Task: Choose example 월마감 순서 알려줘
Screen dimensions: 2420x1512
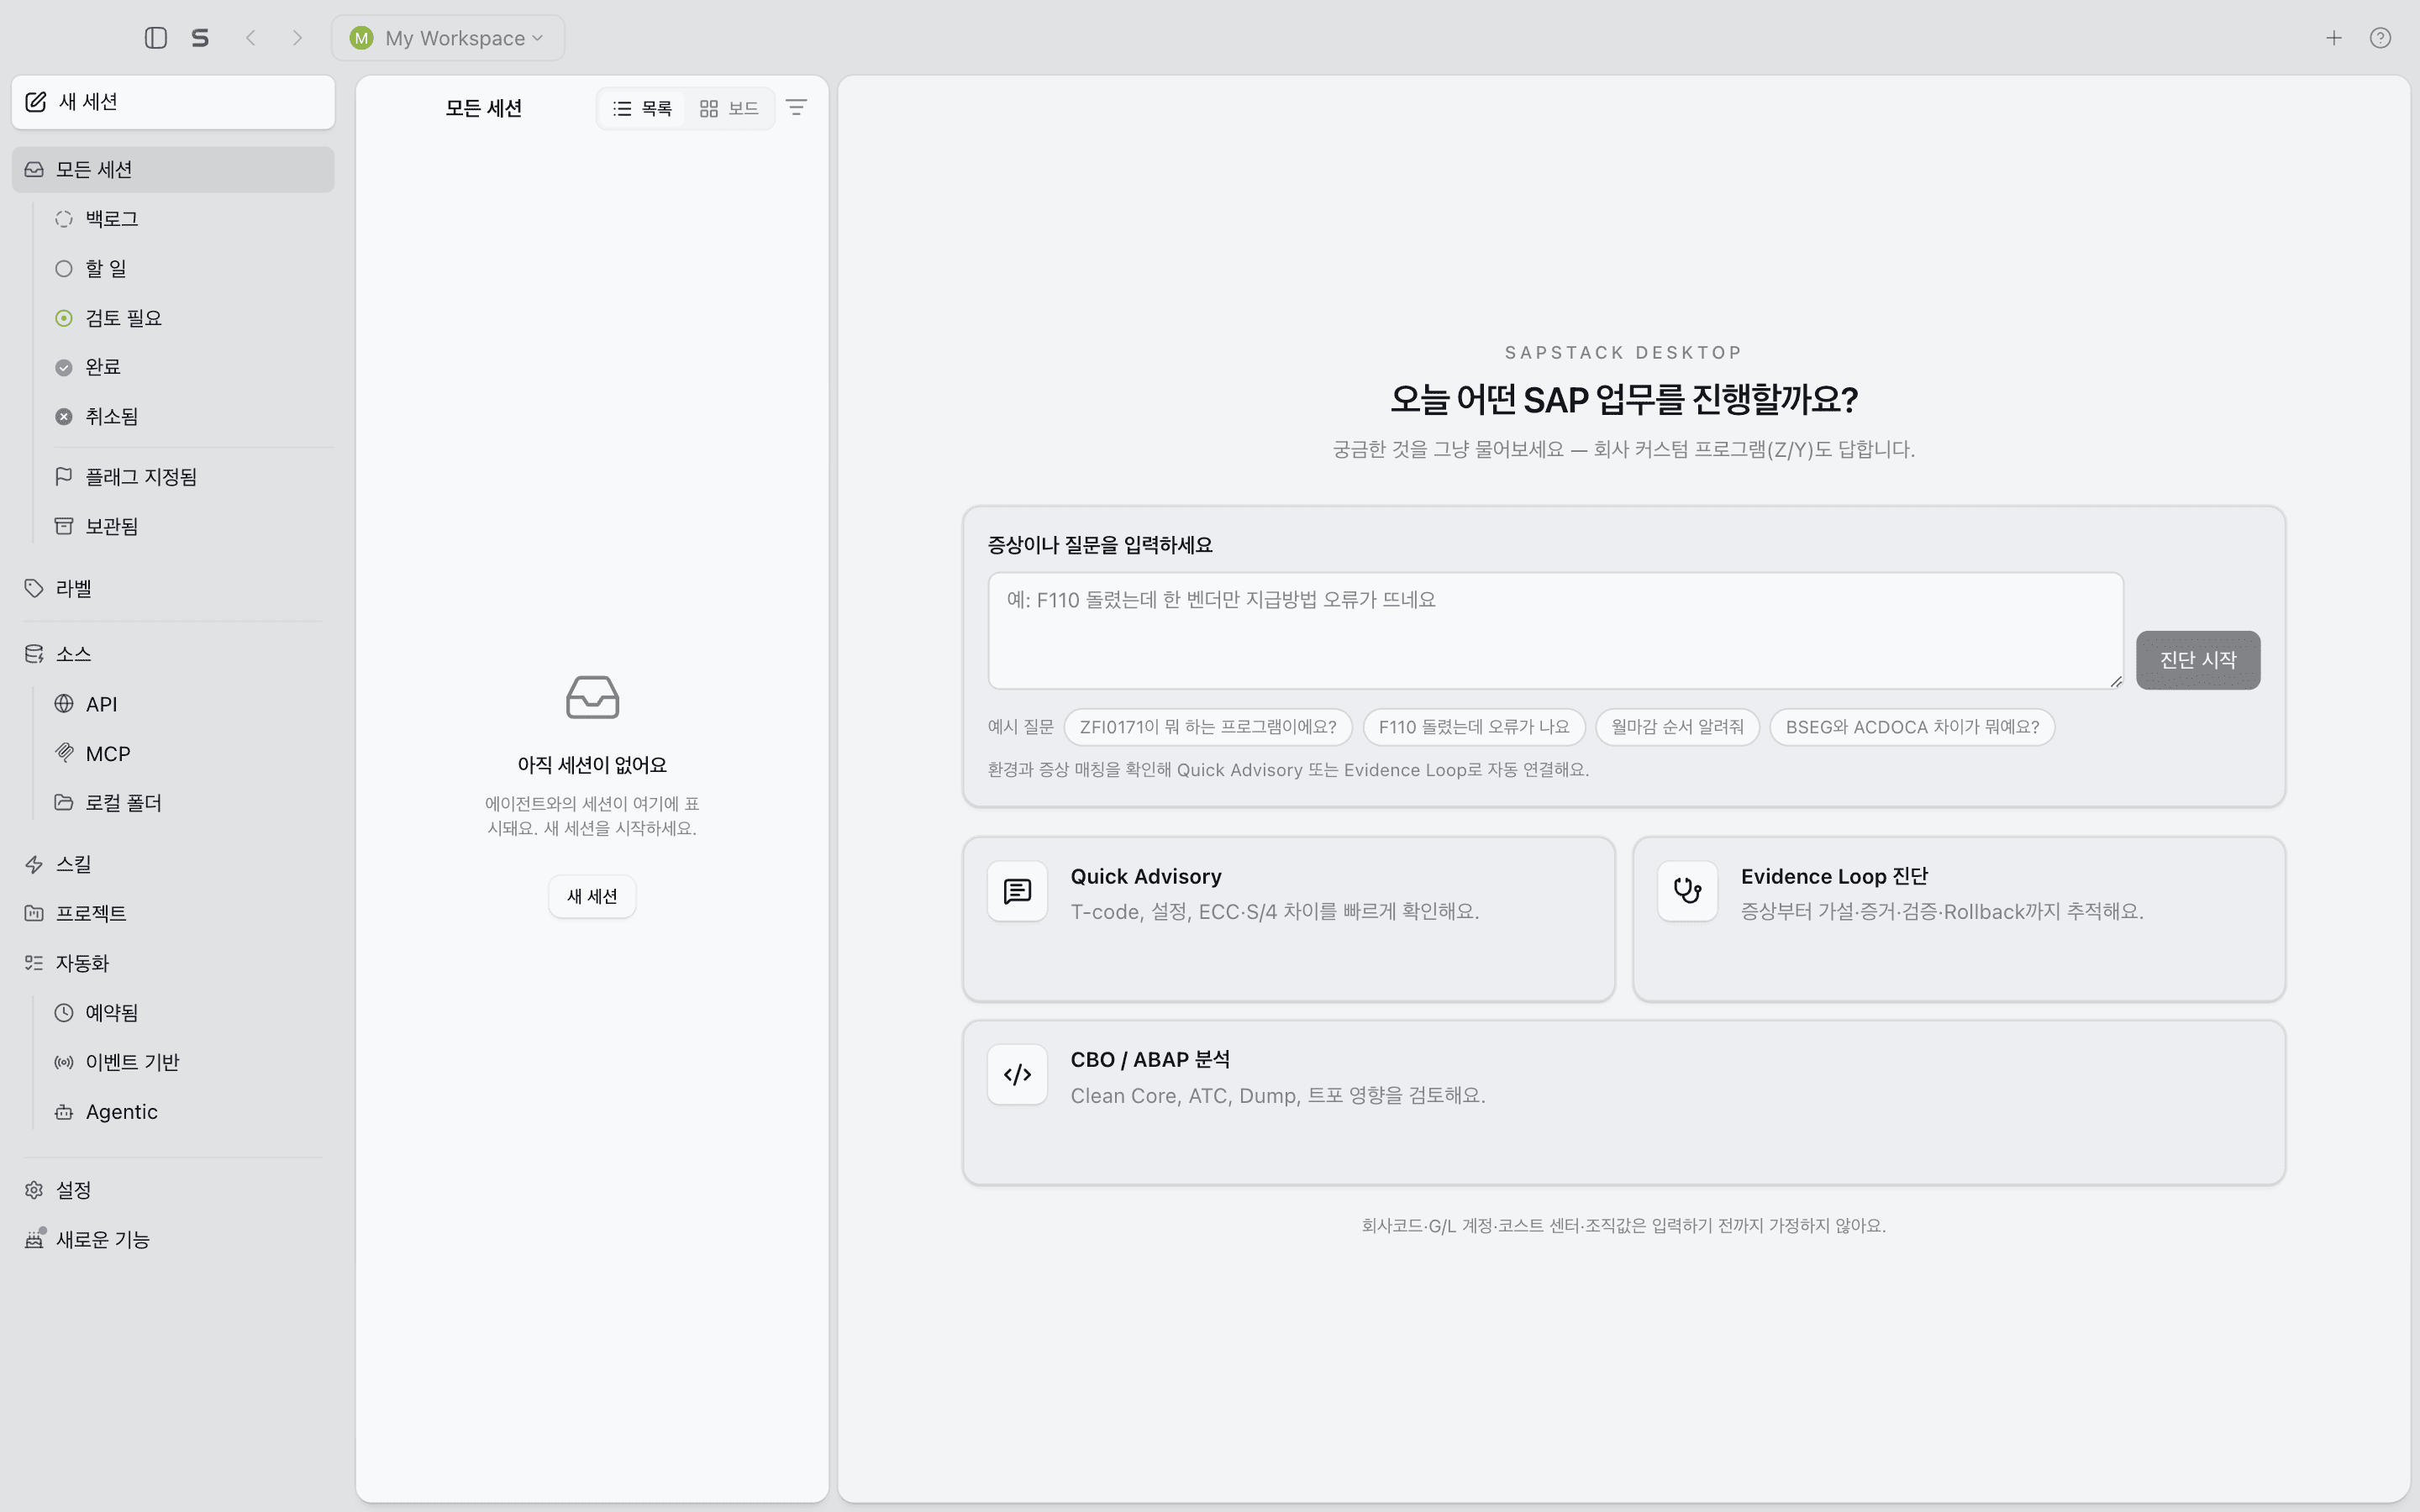Action: tap(1677, 727)
